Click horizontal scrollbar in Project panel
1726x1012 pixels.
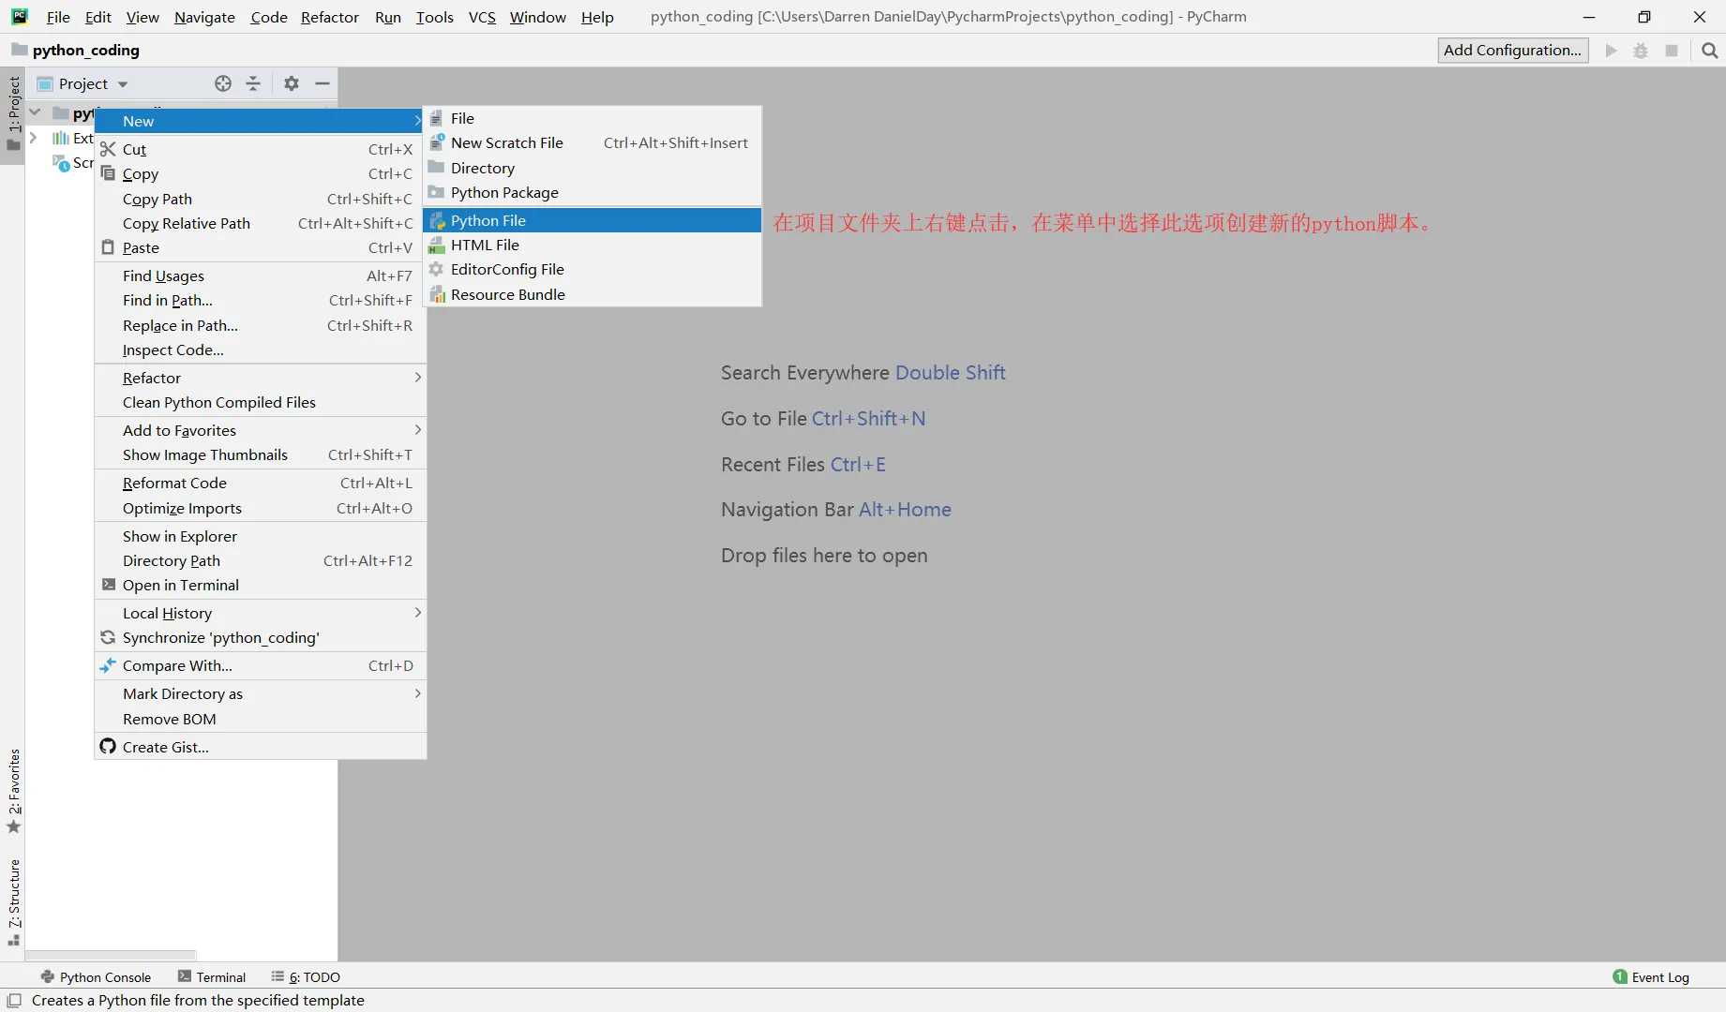(x=111, y=954)
